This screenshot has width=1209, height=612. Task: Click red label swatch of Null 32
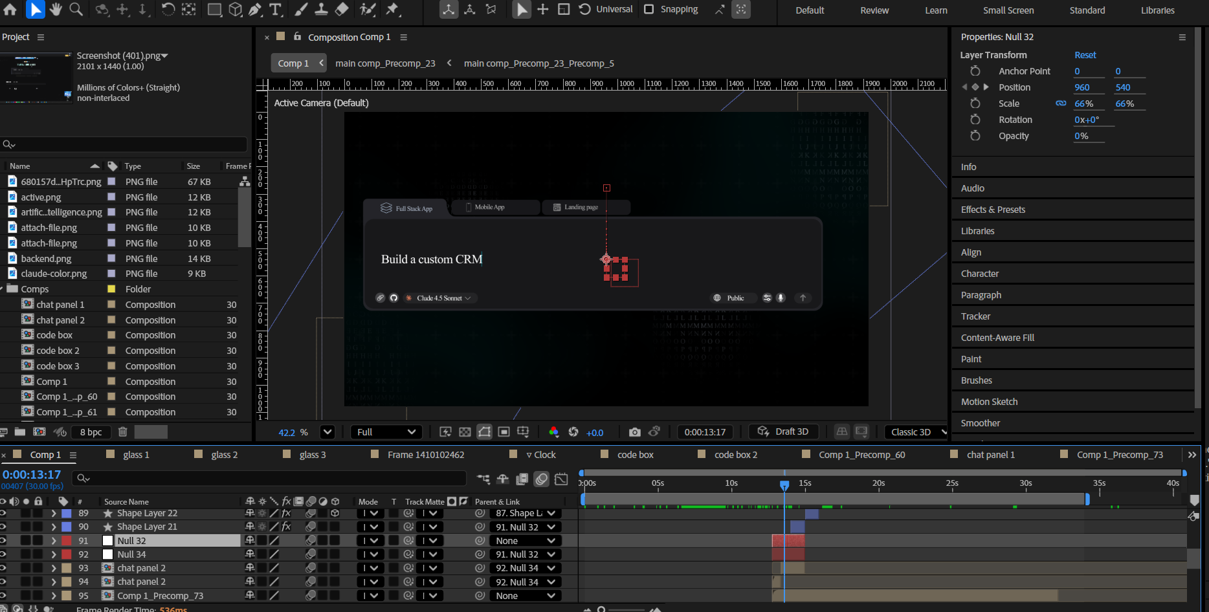(x=66, y=541)
